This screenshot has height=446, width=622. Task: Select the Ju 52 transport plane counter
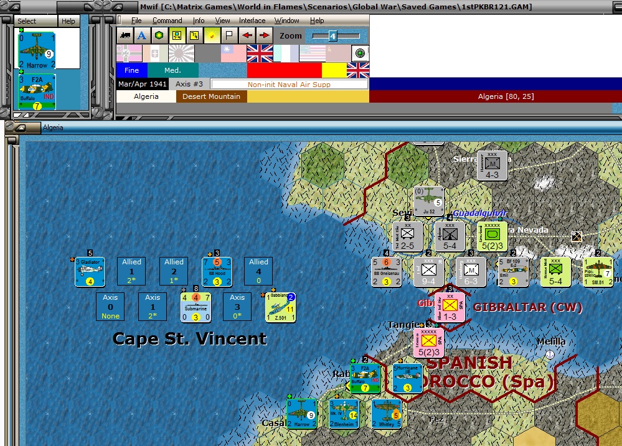[429, 202]
